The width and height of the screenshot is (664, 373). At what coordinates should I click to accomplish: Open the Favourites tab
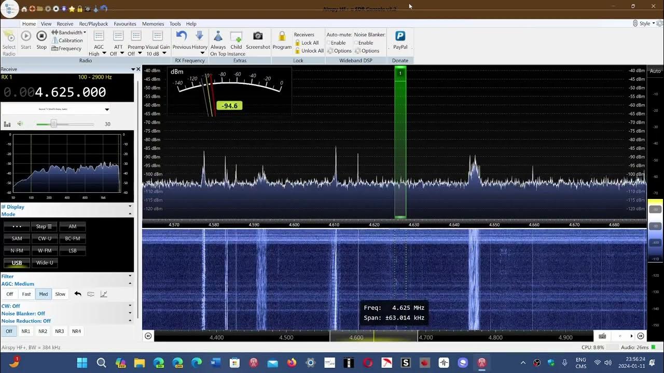[x=125, y=24]
